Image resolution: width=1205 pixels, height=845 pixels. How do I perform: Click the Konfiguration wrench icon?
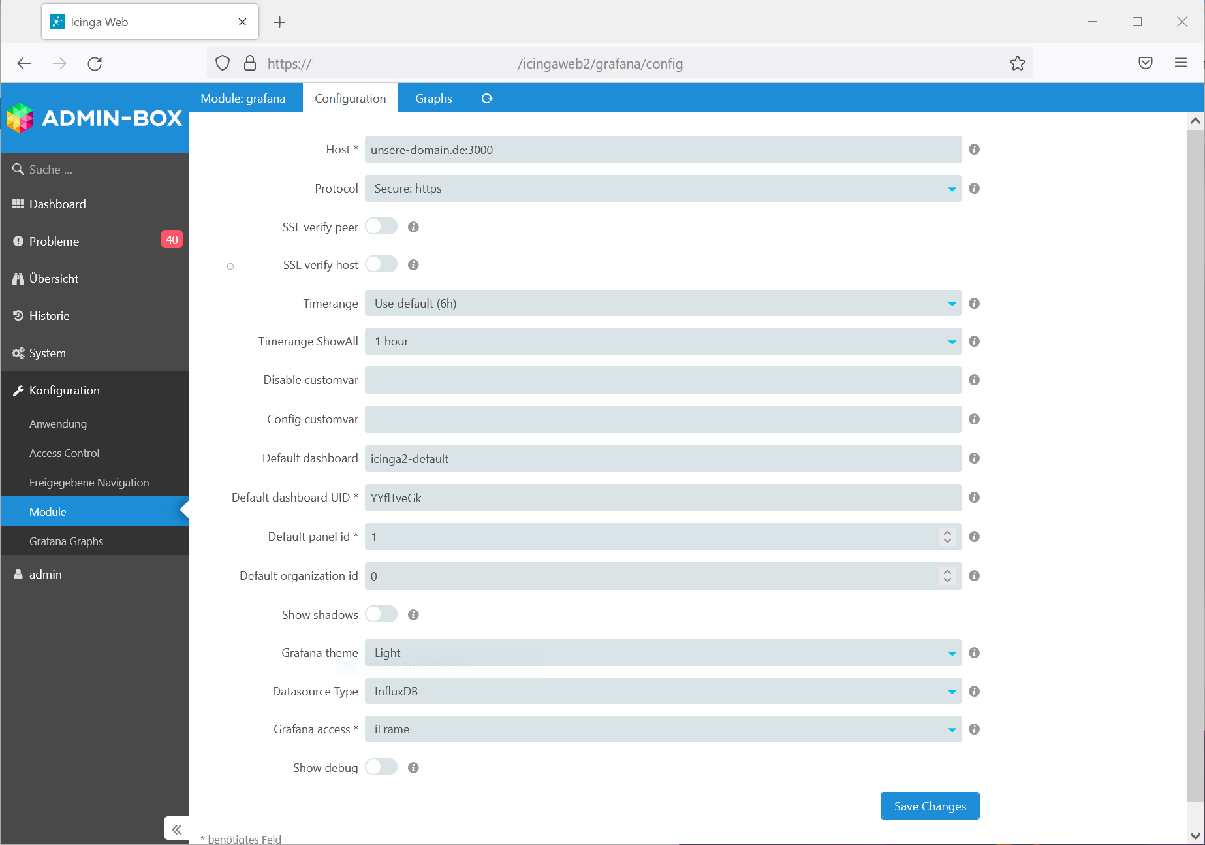point(18,390)
